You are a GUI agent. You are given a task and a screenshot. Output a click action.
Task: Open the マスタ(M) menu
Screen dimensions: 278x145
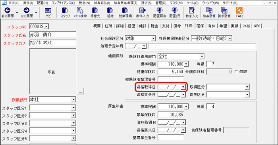[x=176, y=3]
